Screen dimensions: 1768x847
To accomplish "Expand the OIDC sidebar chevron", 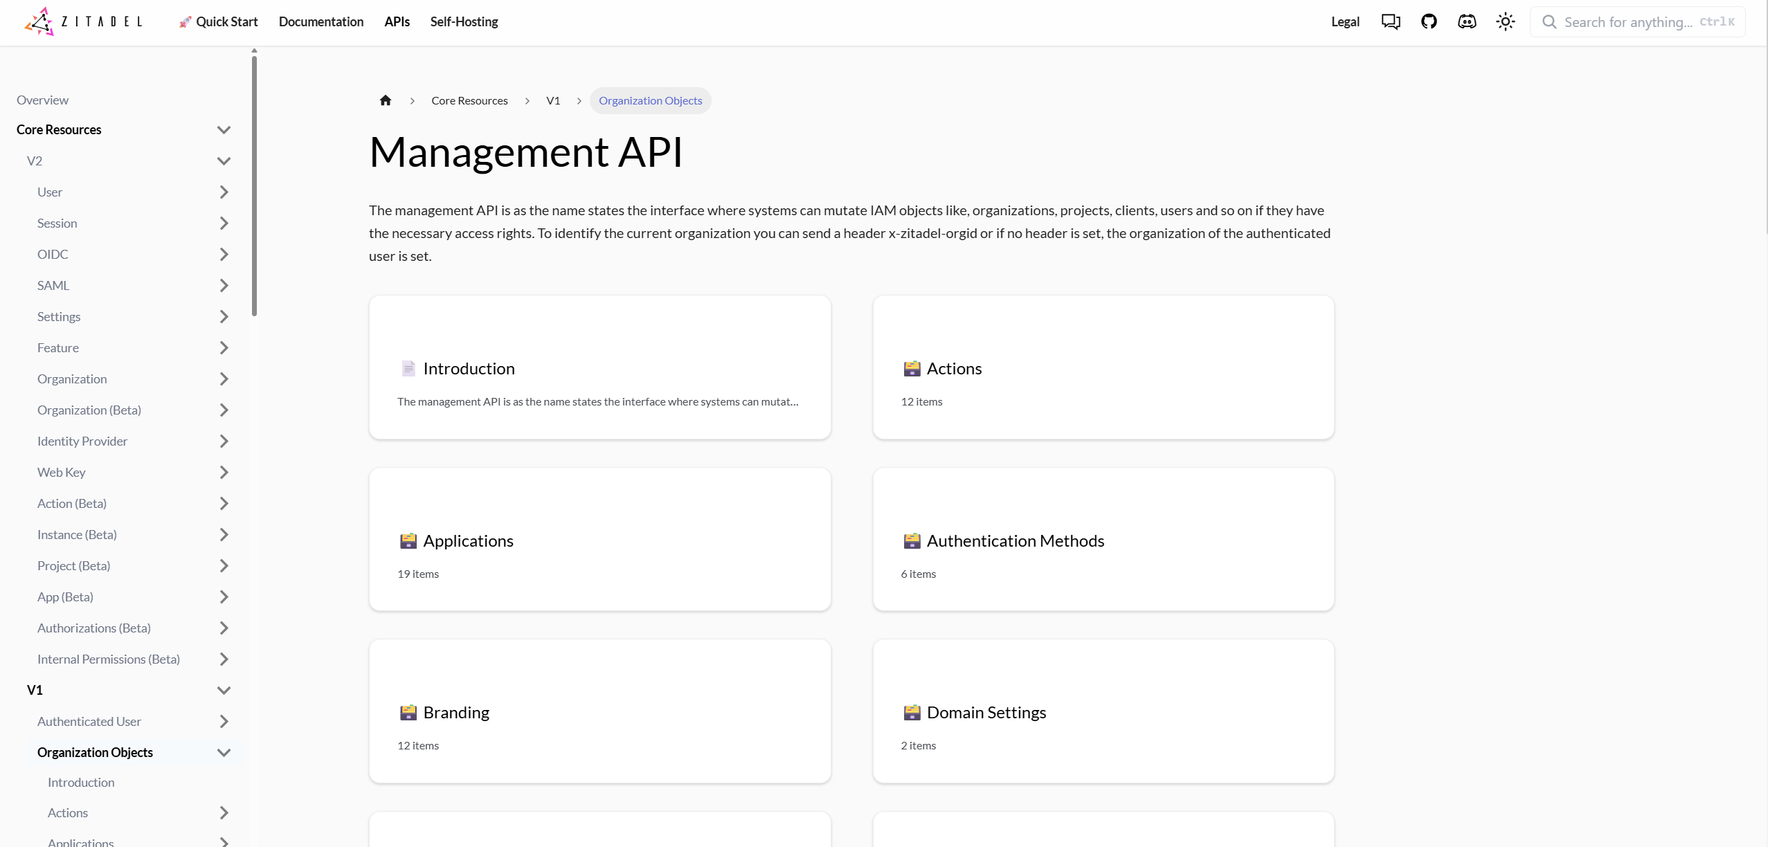I will 224,254.
